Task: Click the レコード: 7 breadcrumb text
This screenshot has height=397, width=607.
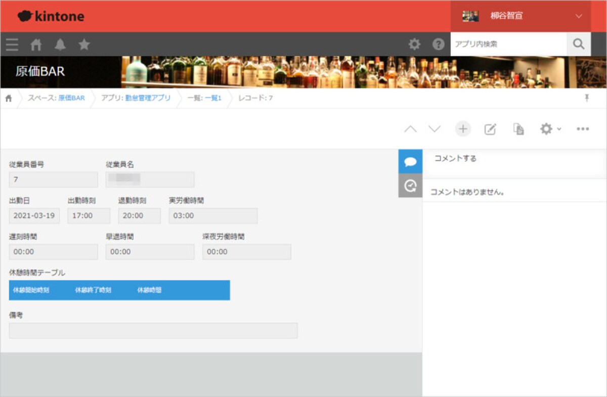Action: [x=255, y=98]
